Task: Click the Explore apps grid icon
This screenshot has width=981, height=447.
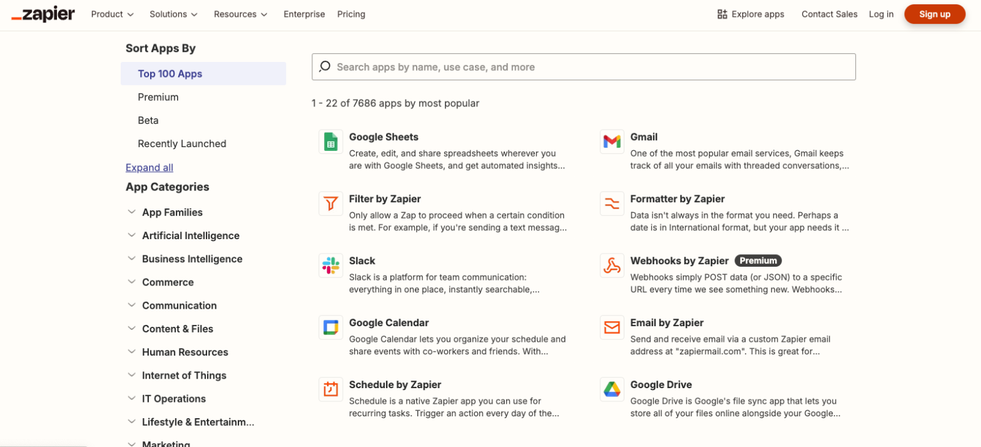Action: (x=722, y=14)
